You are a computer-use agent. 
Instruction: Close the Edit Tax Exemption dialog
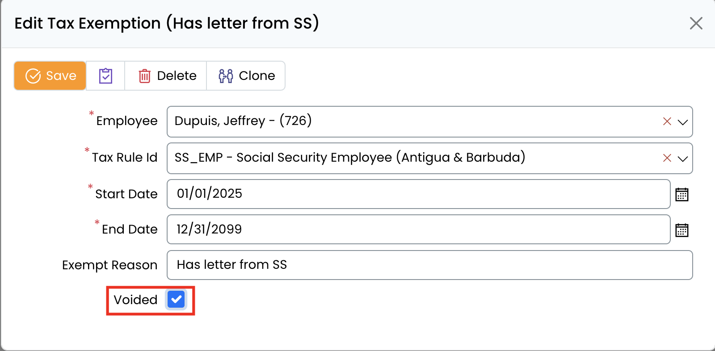pos(696,23)
